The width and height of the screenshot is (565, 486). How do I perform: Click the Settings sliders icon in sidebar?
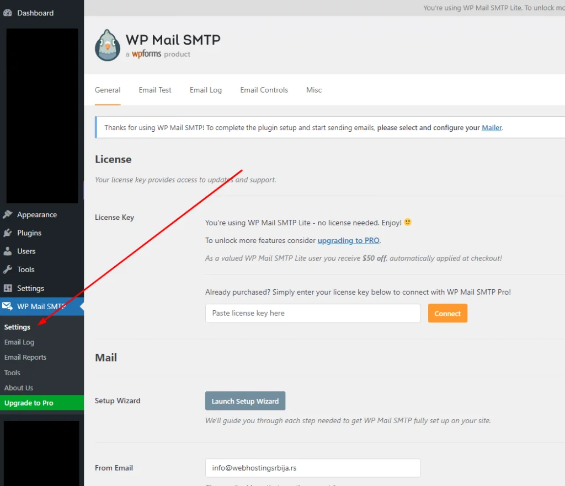coord(8,288)
